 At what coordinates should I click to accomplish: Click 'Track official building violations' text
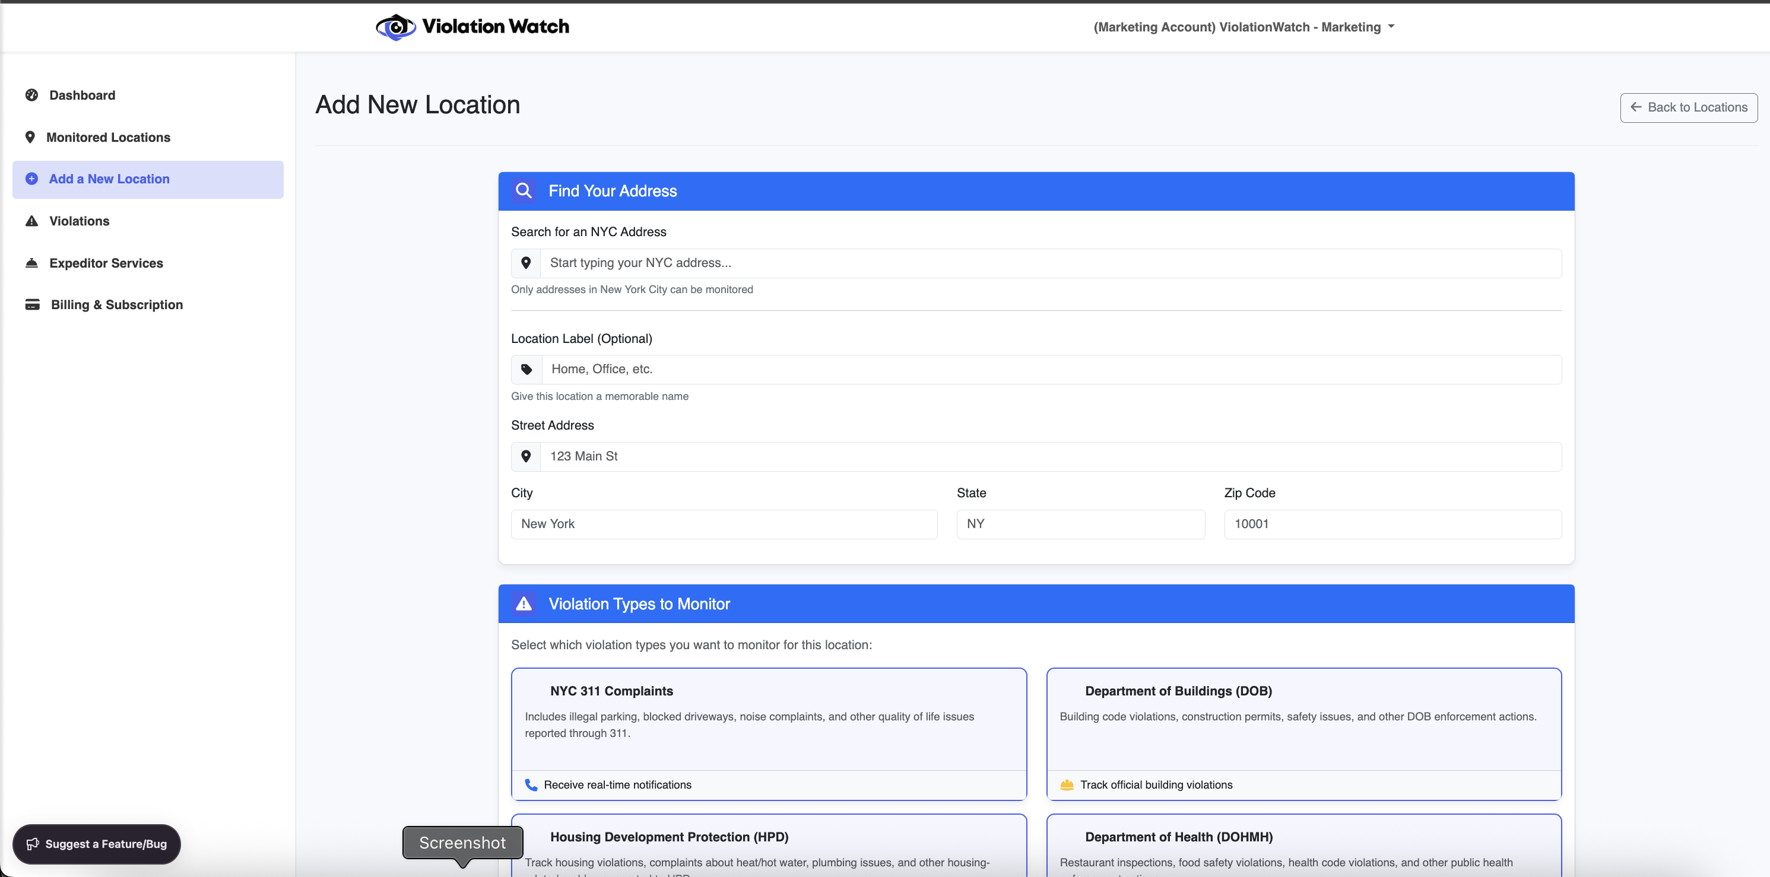tap(1156, 785)
